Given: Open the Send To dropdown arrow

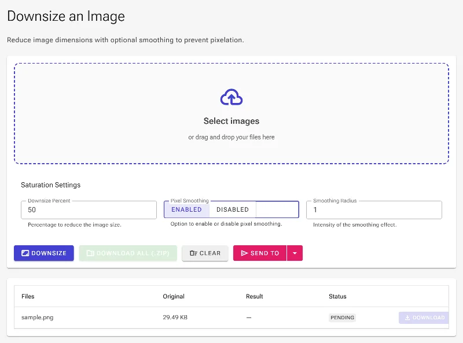Looking at the screenshot, I should tap(295, 253).
